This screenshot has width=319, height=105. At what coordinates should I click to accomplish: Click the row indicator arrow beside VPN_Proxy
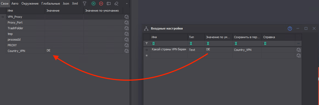3,17
